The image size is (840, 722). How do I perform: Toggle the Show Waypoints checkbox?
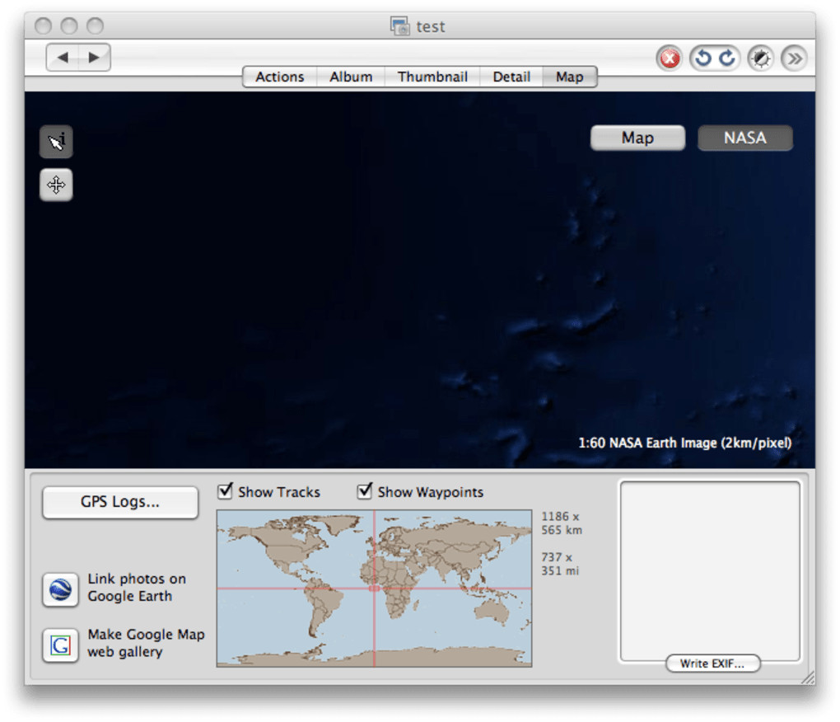pos(365,490)
